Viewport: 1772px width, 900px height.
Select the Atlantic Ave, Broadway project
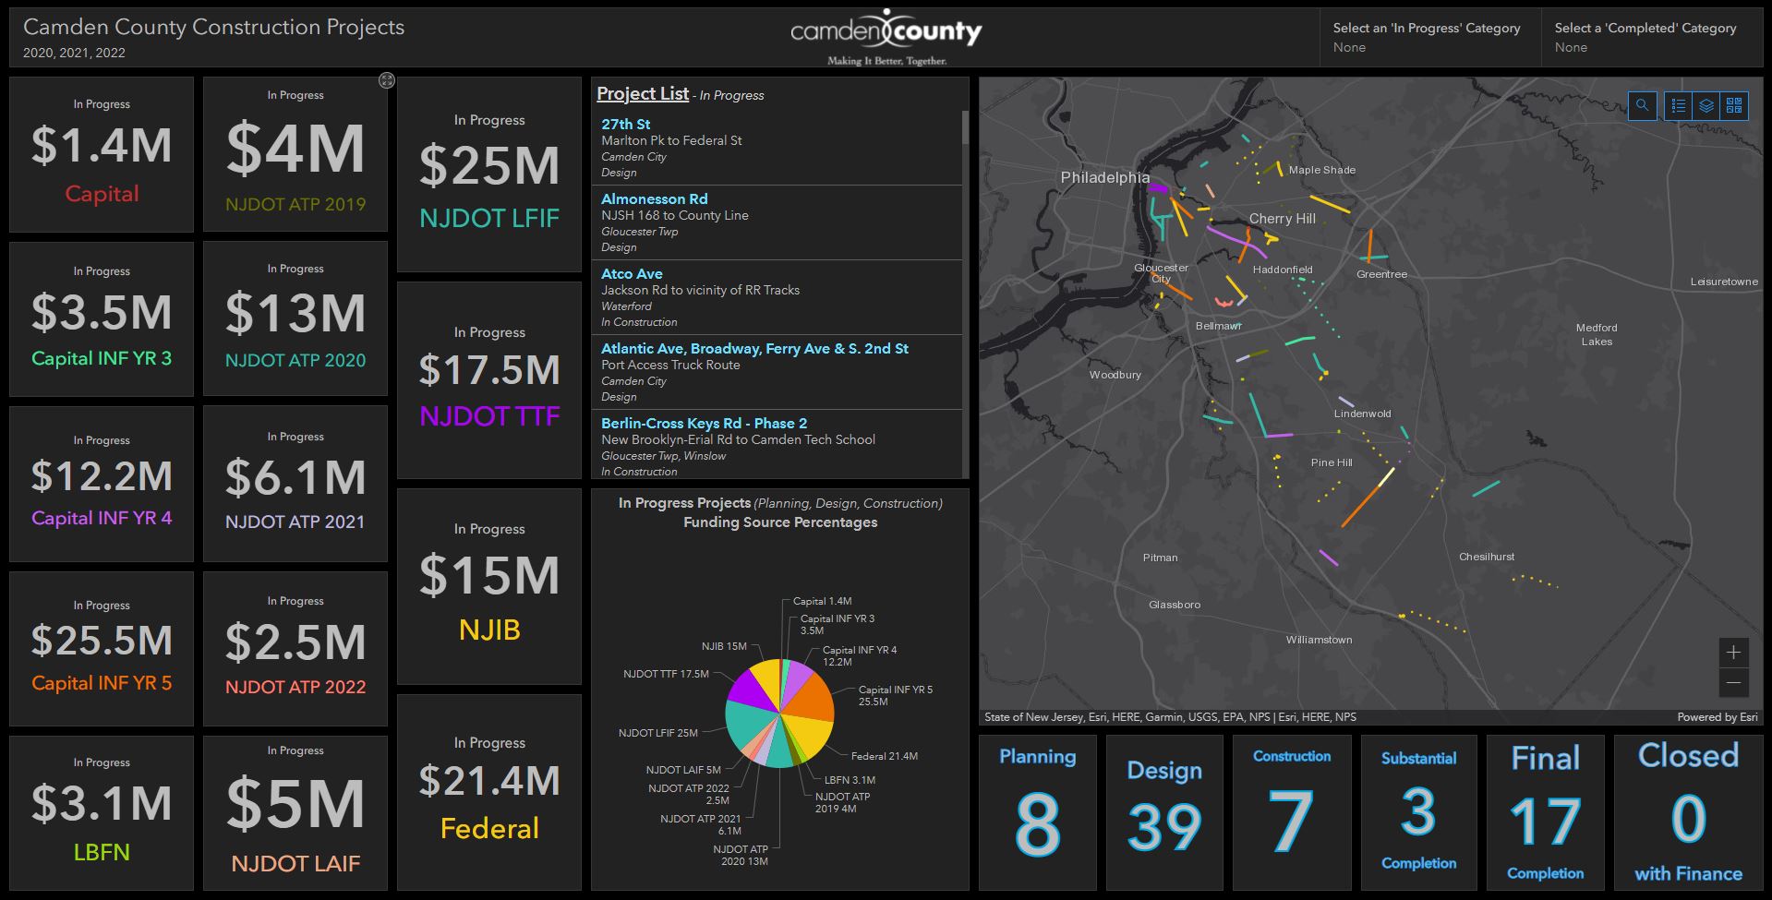click(x=777, y=372)
